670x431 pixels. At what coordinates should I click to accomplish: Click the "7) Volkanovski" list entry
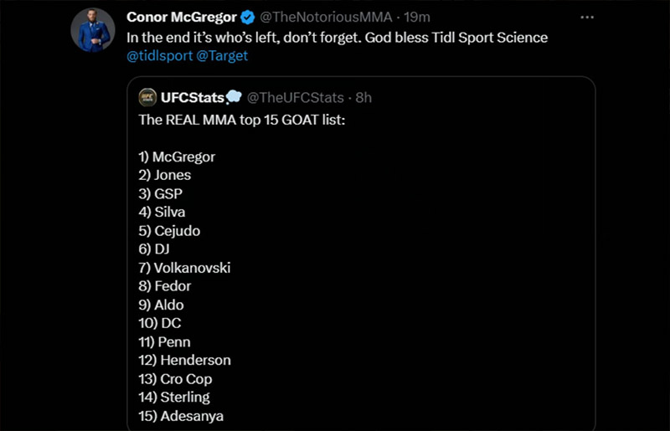click(184, 268)
